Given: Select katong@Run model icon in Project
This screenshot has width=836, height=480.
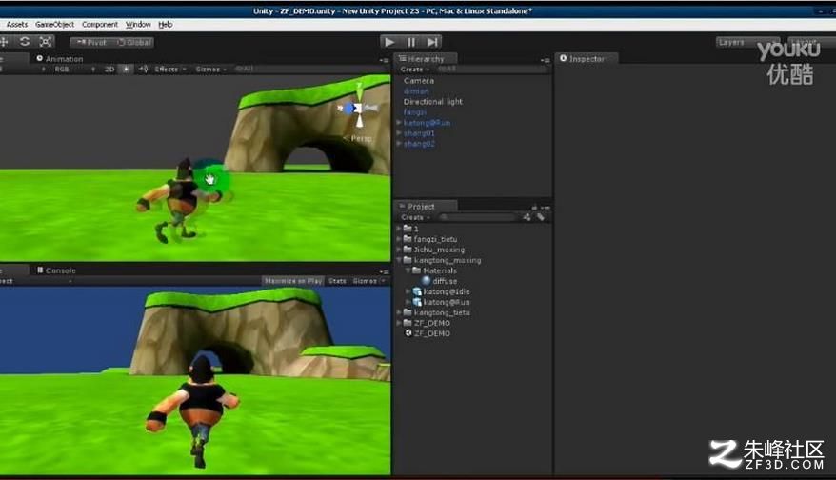Looking at the screenshot, I should pyautogui.click(x=417, y=302).
